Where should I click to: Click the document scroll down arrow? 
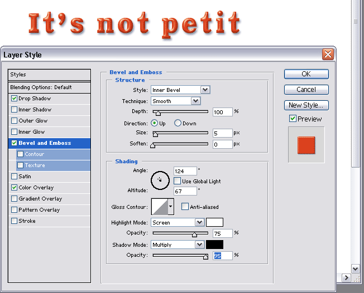[x=356, y=269]
